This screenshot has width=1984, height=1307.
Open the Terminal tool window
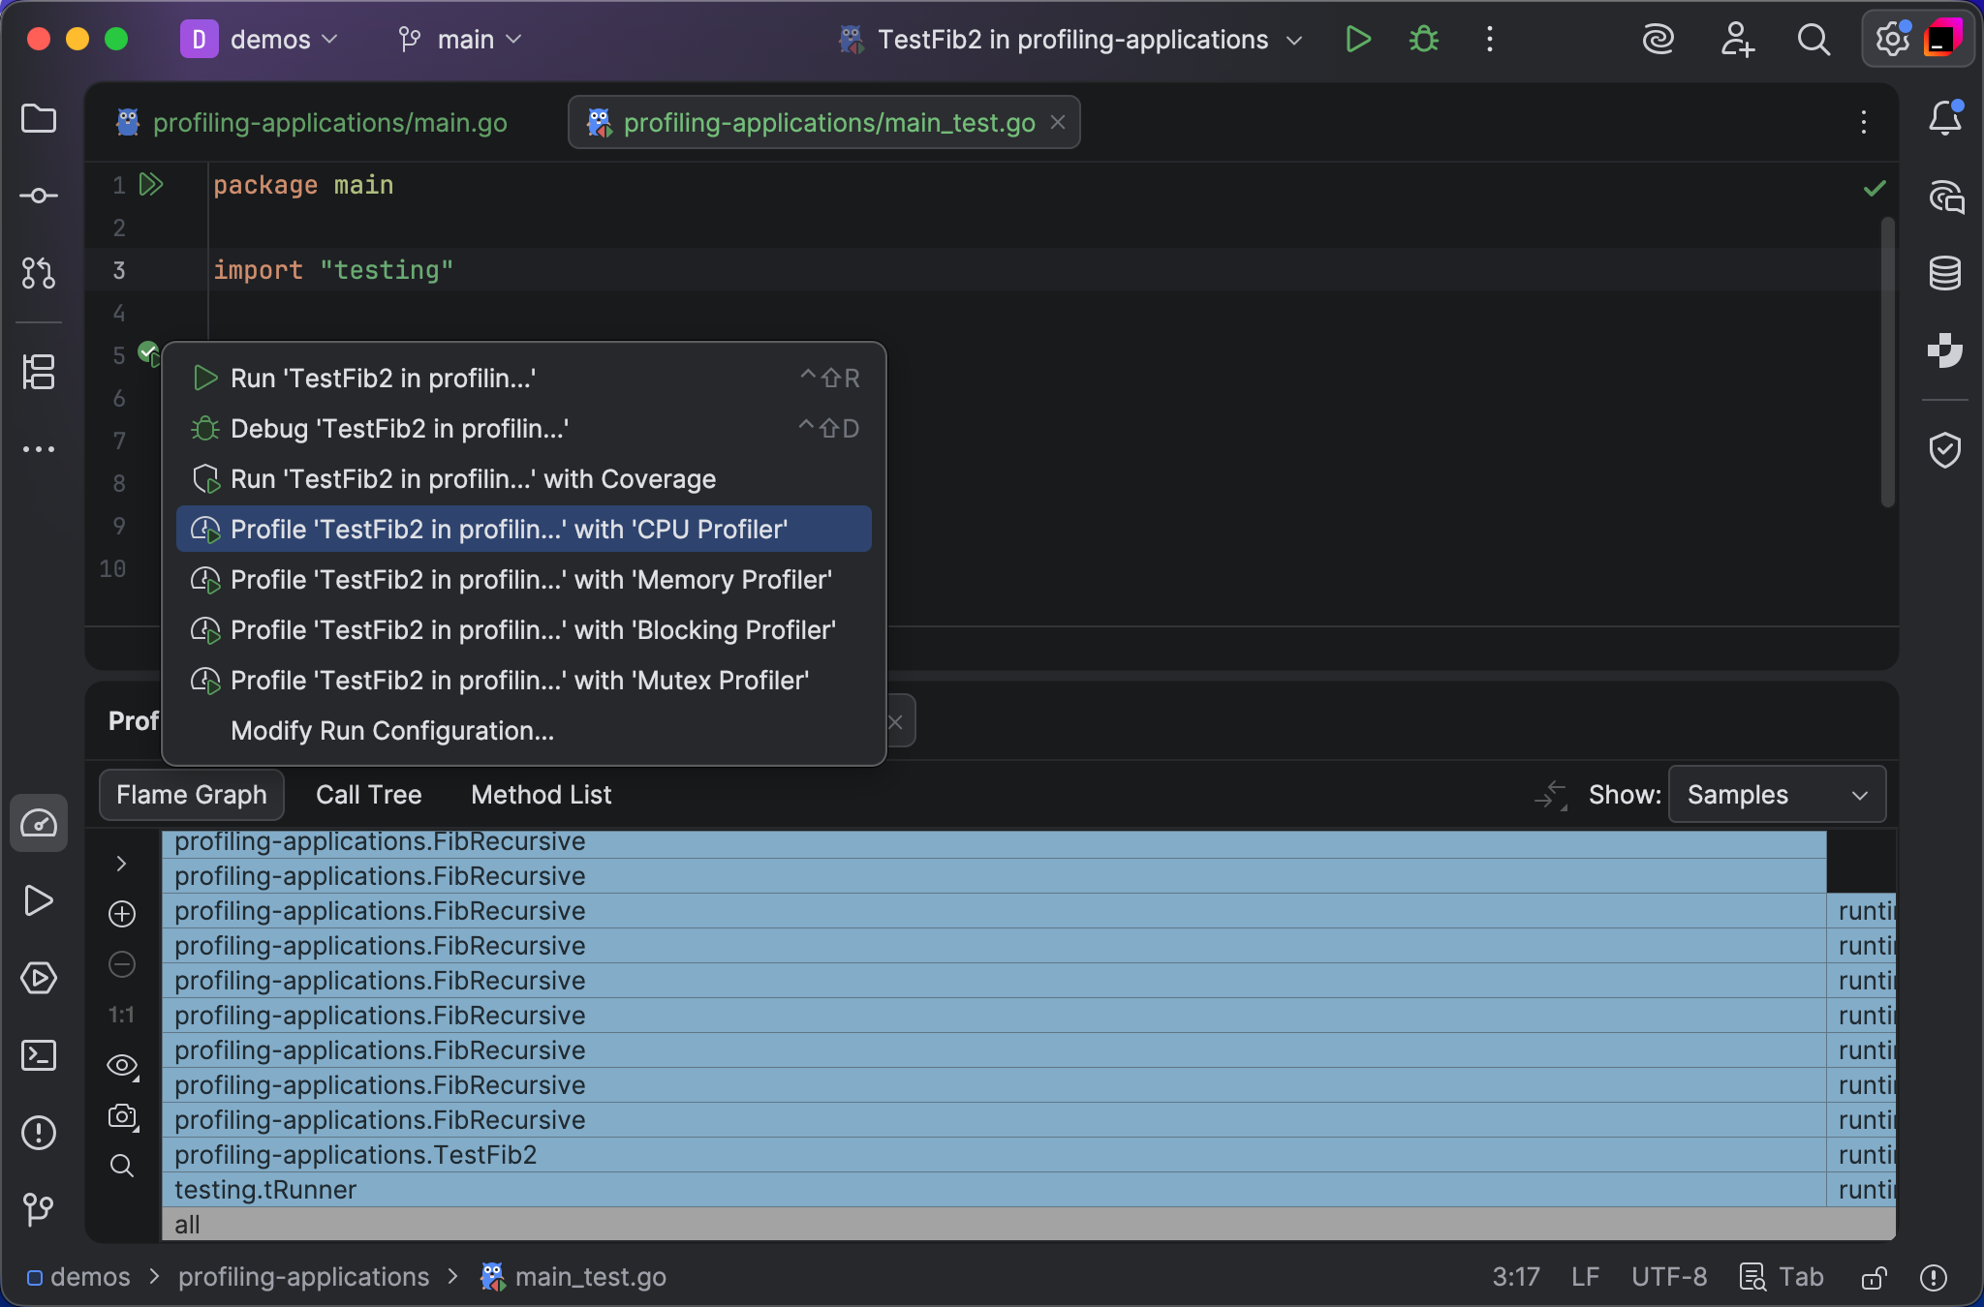39,1055
